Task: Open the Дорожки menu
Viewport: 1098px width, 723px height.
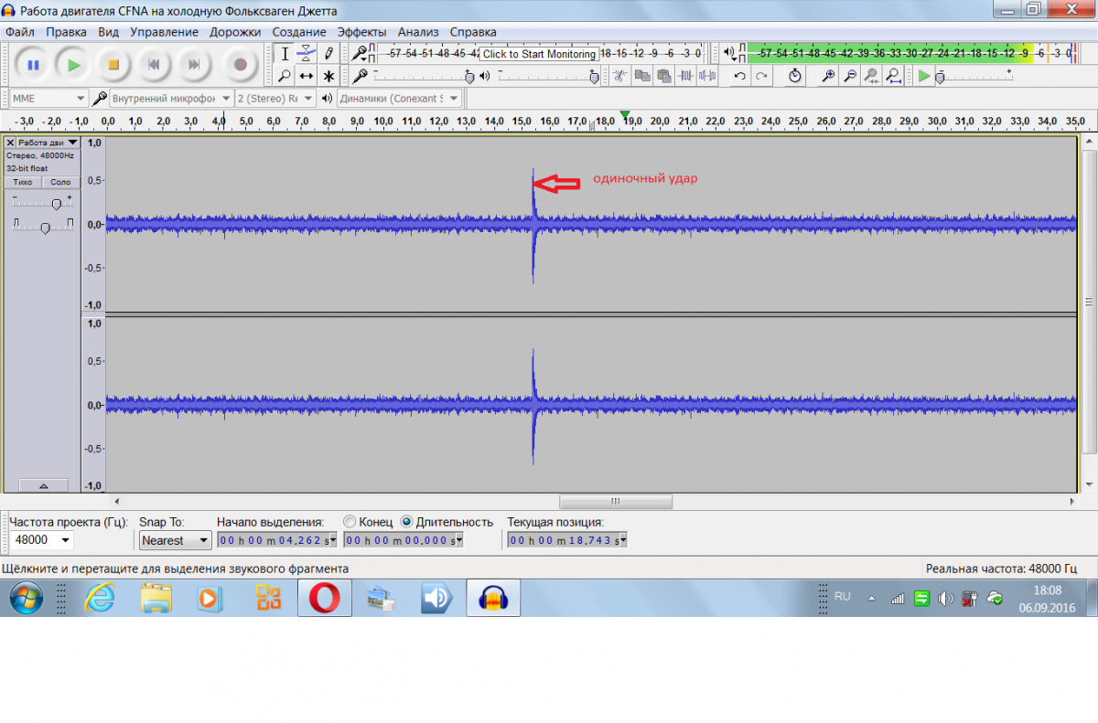Action: click(235, 32)
